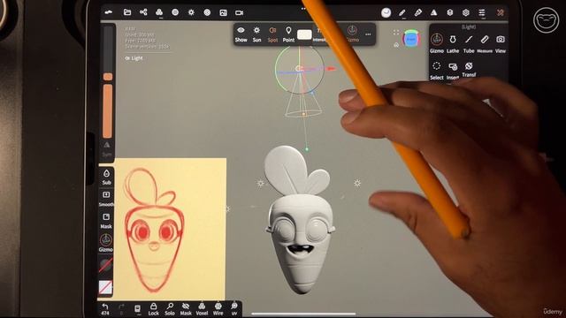Open the Interface sliders menu
This screenshot has width=566, height=318.
click(x=481, y=12)
